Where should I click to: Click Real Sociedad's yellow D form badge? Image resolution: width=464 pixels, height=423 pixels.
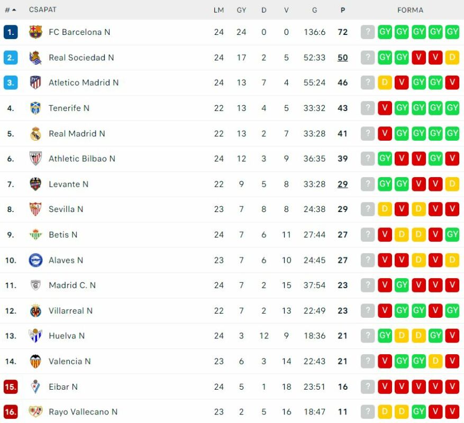[x=452, y=58]
